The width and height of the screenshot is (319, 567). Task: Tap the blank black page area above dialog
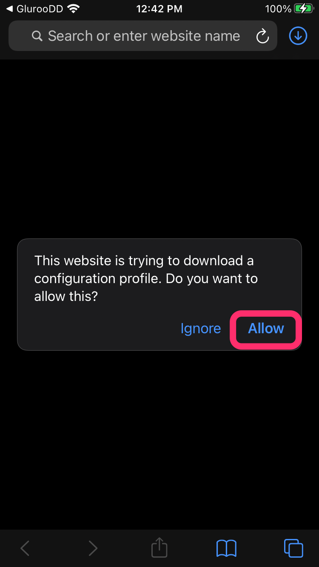(x=159, y=149)
